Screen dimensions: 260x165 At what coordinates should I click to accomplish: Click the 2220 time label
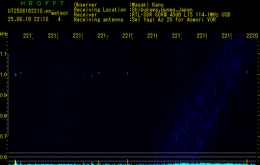pyautogui.click(x=252, y=35)
